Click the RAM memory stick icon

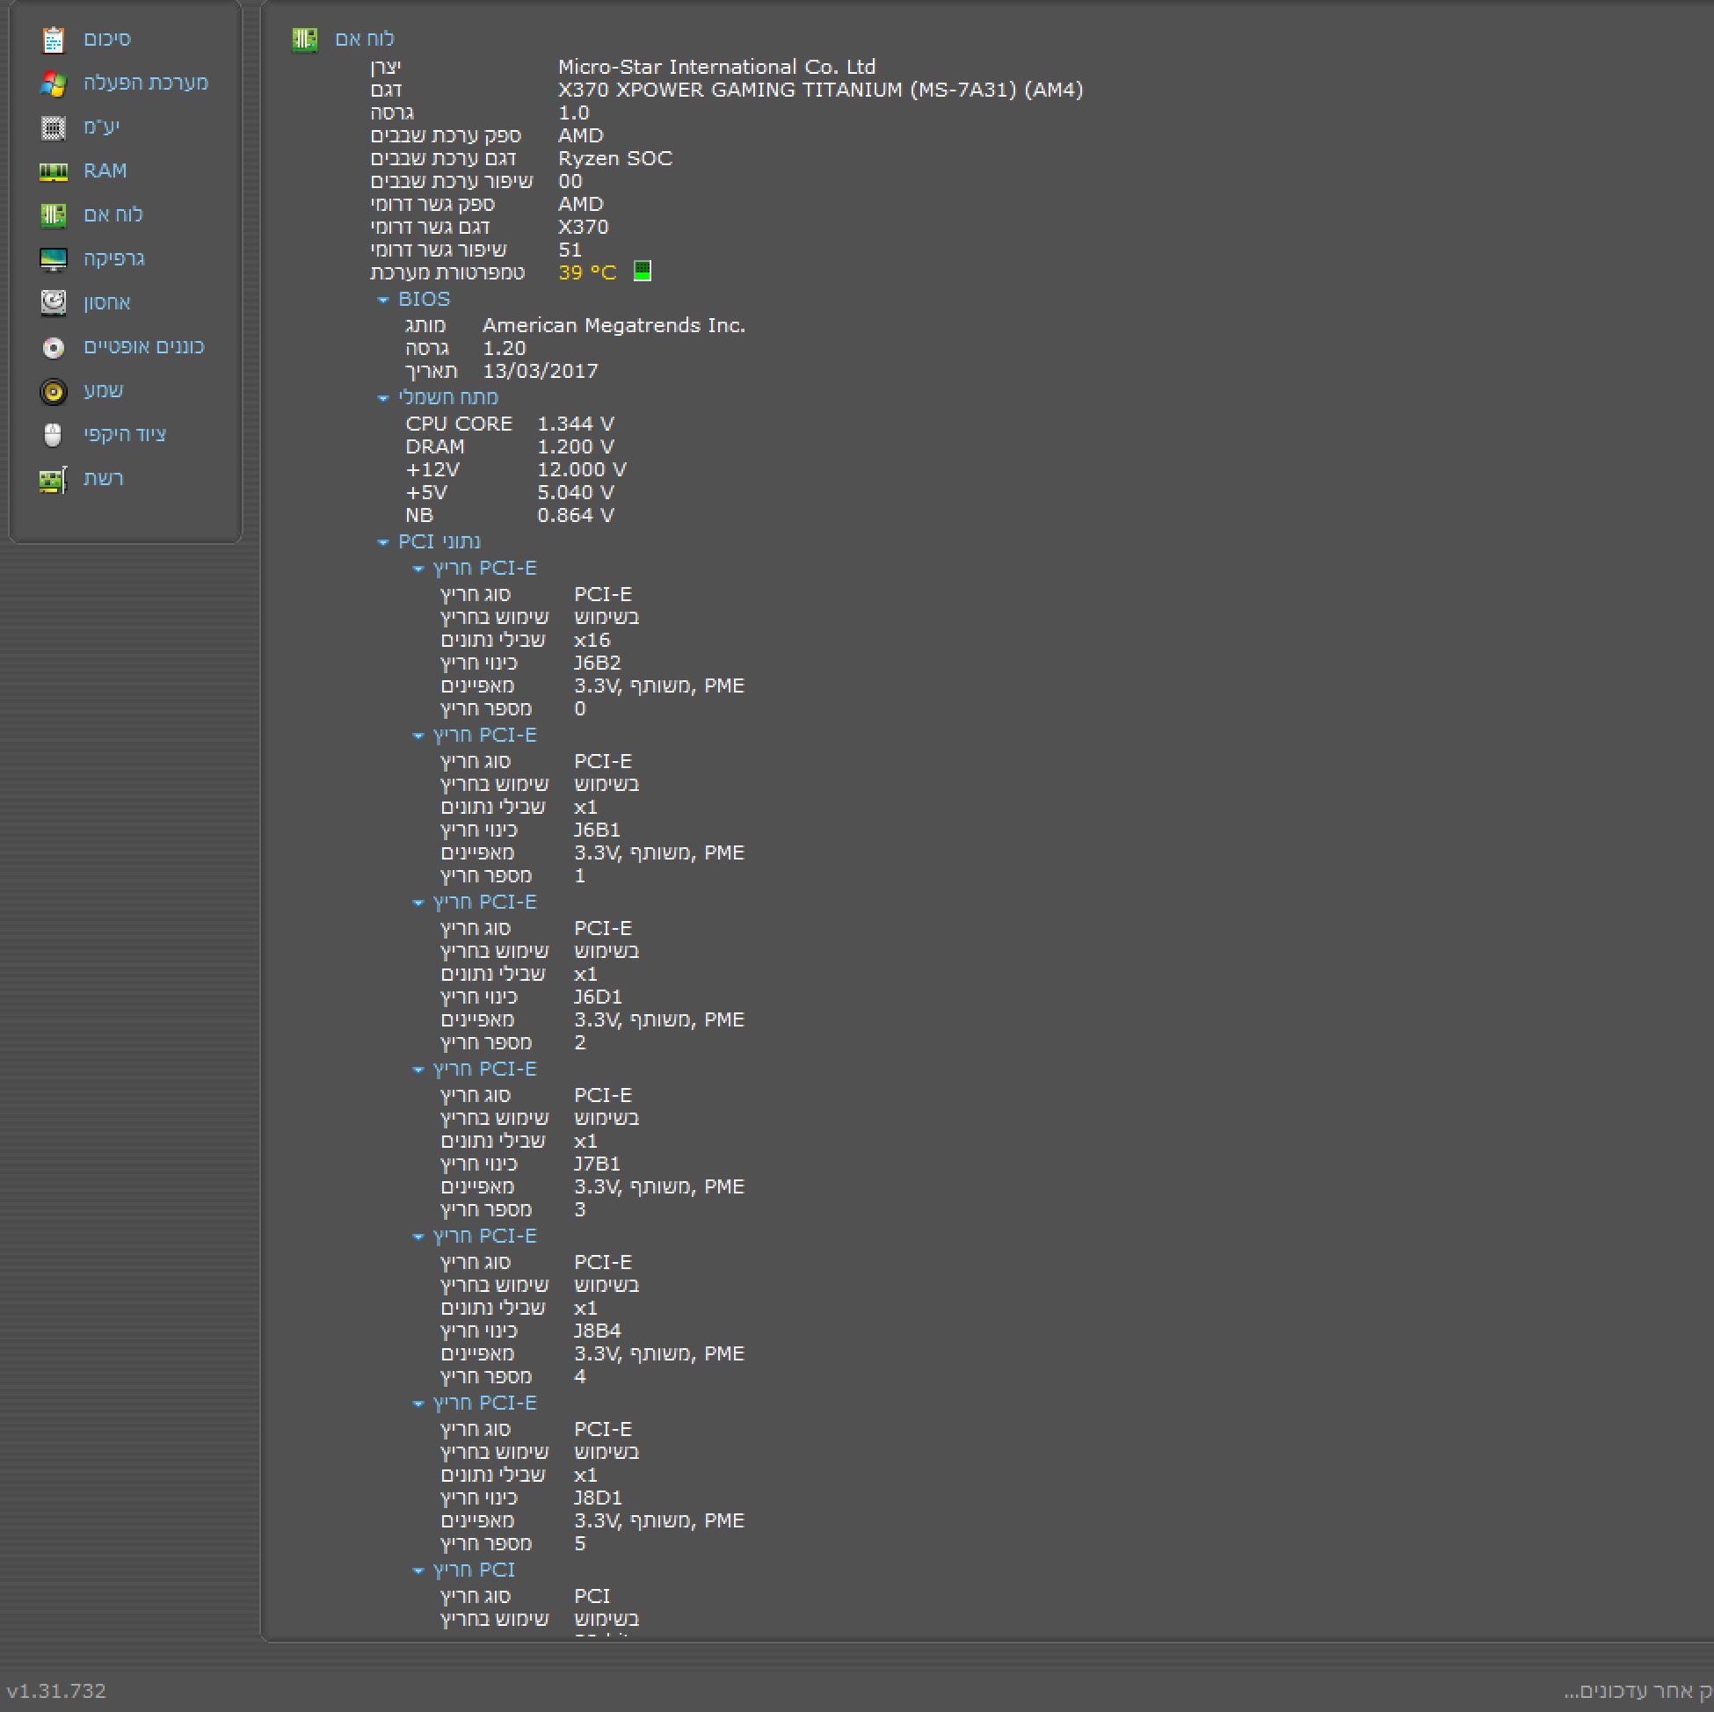coord(54,171)
